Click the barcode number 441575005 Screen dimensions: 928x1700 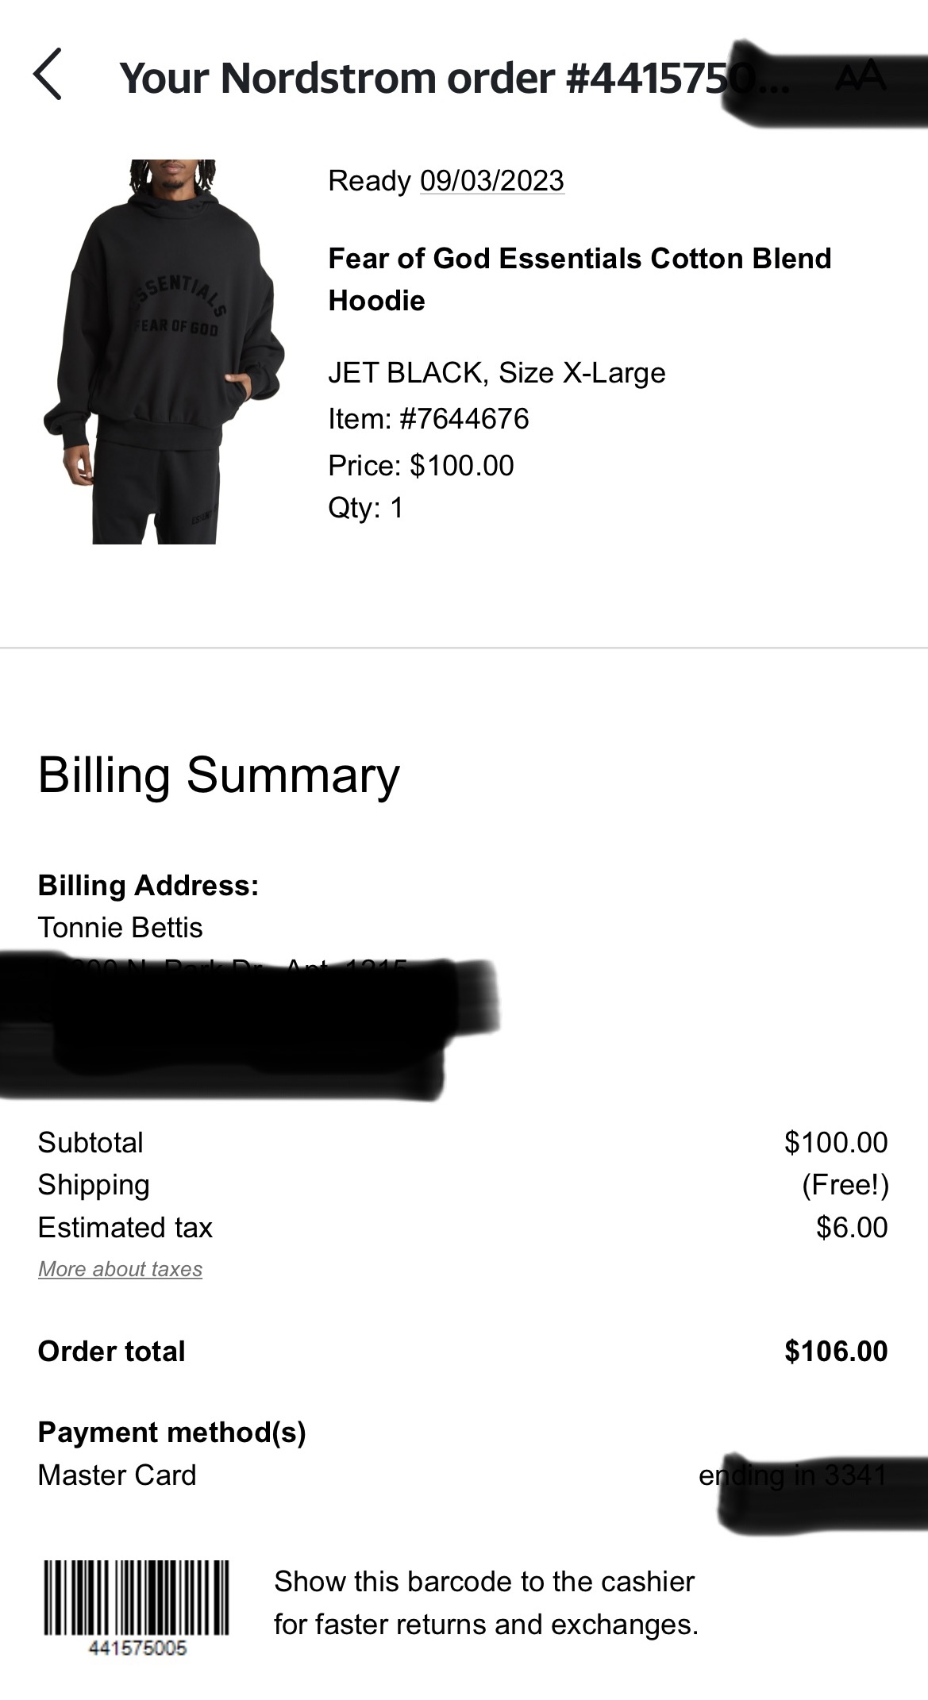tap(137, 1648)
